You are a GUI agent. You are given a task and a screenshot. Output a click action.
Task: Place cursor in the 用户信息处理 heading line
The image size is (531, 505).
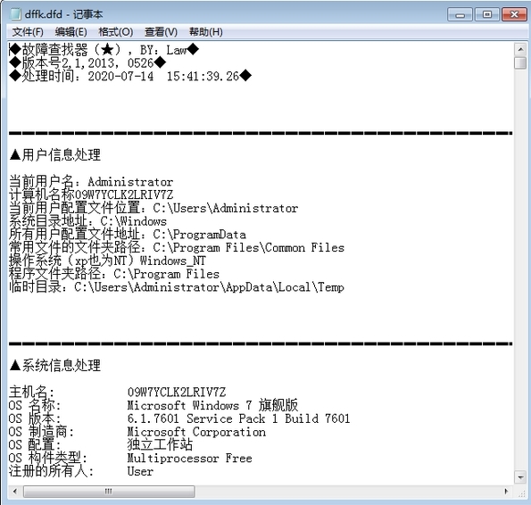[54, 155]
